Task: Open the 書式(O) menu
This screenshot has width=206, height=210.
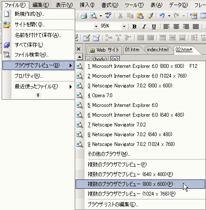Action: click(110, 5)
